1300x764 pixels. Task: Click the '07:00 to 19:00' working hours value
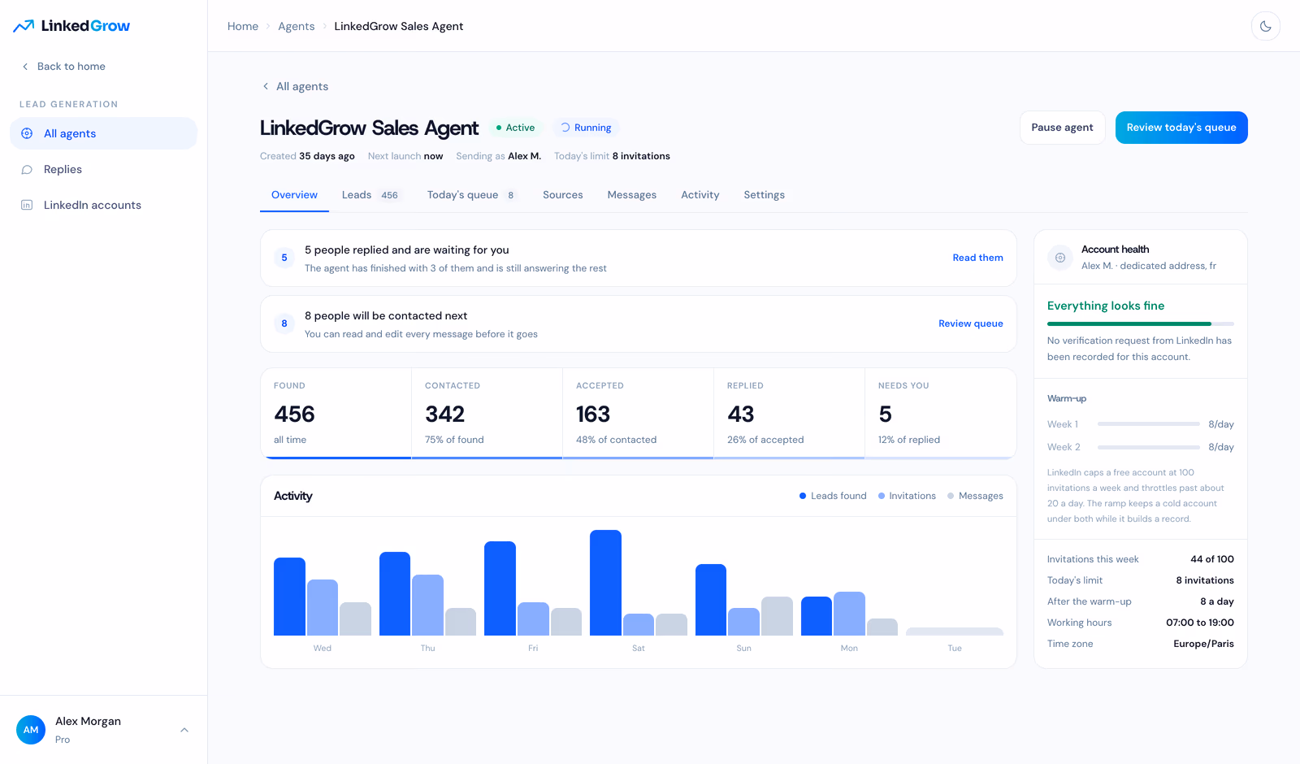(x=1200, y=623)
